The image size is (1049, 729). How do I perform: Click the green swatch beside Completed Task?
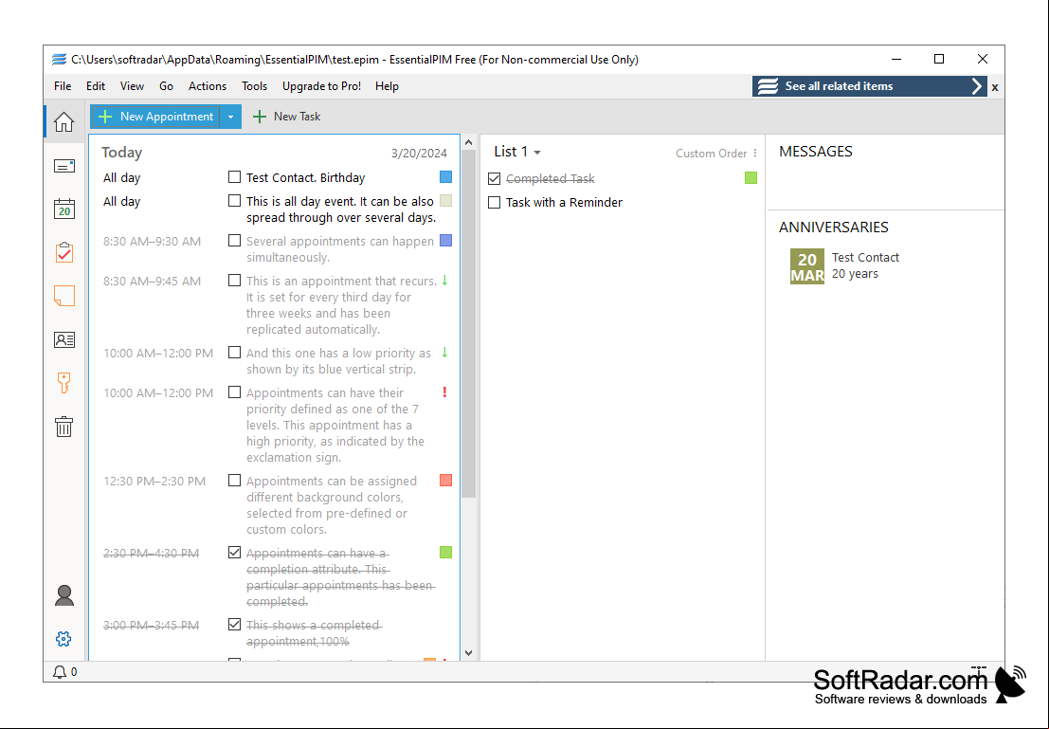coord(751,177)
